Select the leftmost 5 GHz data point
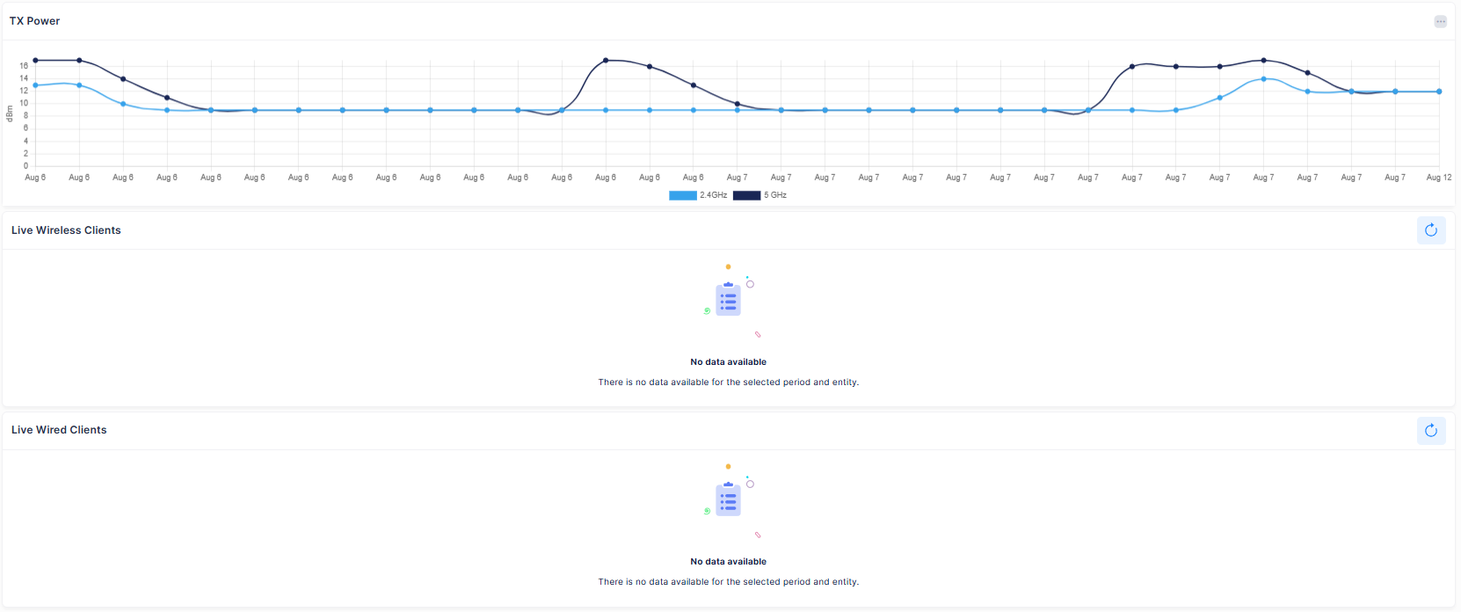Screen dimensions: 1461x612 (x=35, y=61)
